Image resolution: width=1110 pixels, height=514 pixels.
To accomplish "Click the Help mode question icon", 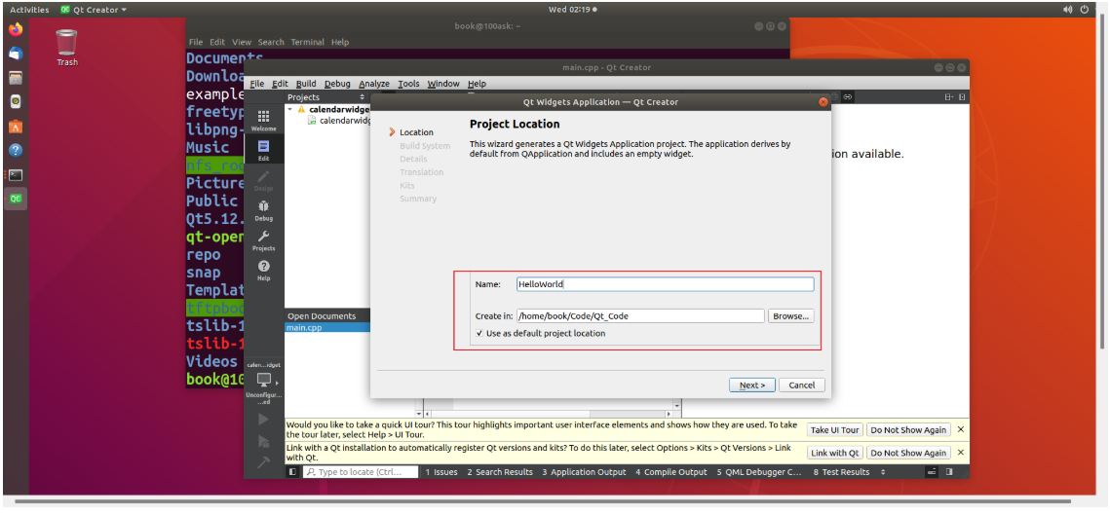I will point(263,270).
